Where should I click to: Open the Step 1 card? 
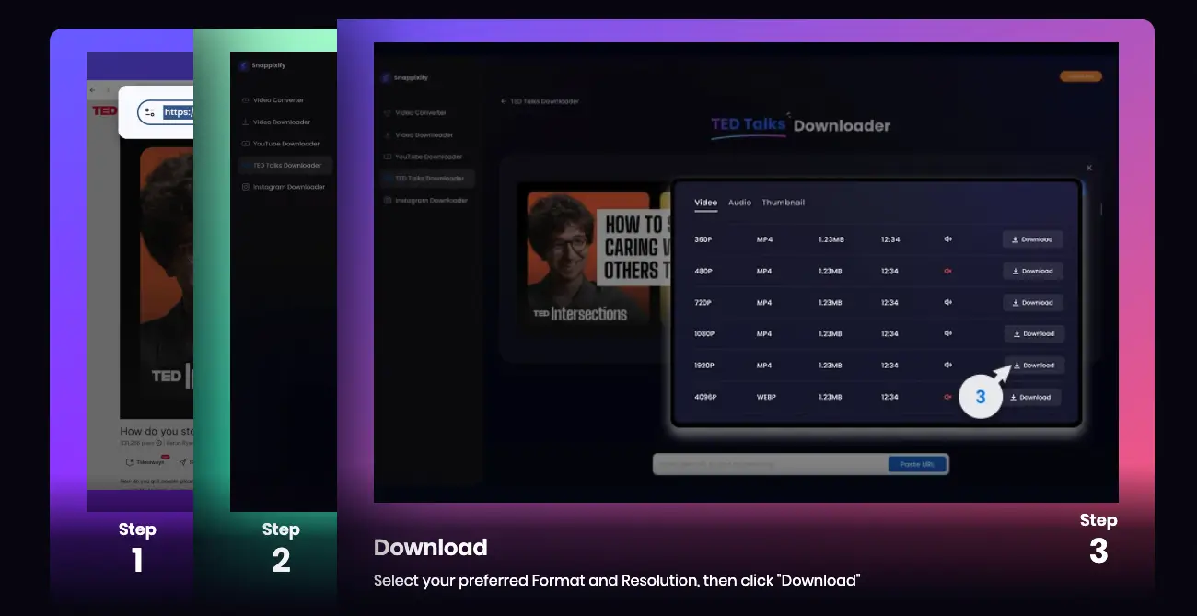pyautogui.click(x=136, y=545)
